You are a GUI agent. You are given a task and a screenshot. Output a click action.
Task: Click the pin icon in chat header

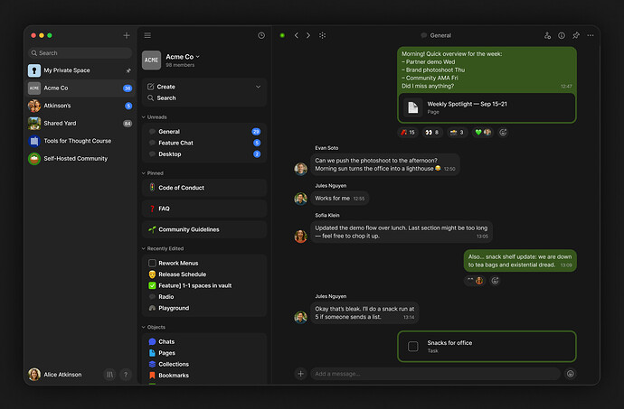[575, 35]
